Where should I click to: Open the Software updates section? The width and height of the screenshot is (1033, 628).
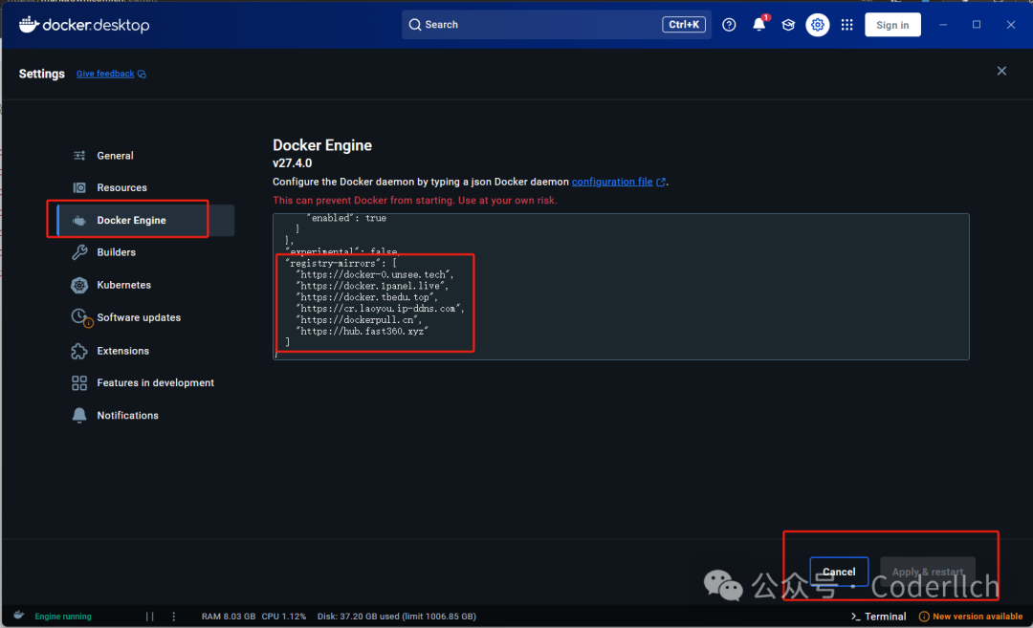pyautogui.click(x=139, y=317)
